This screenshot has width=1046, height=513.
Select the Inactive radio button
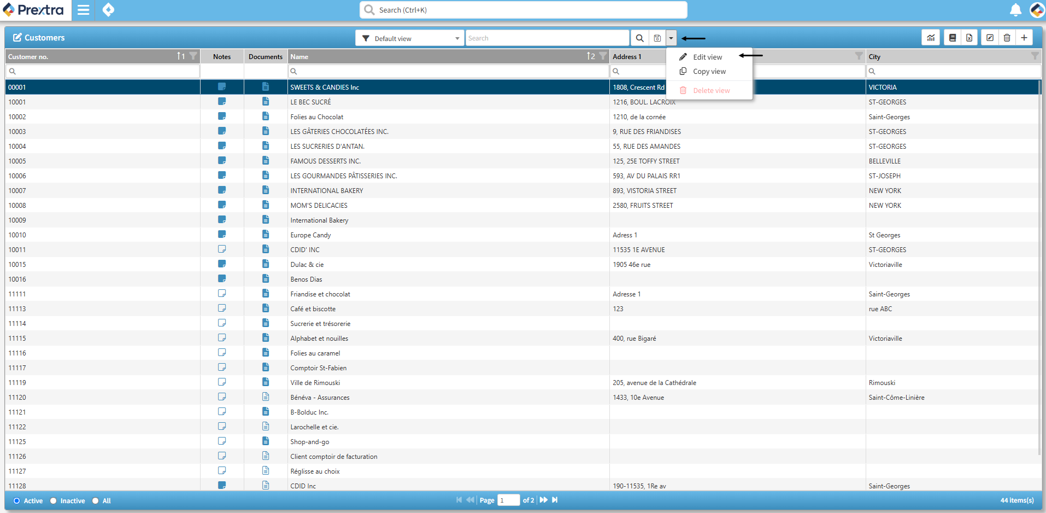[x=54, y=500]
